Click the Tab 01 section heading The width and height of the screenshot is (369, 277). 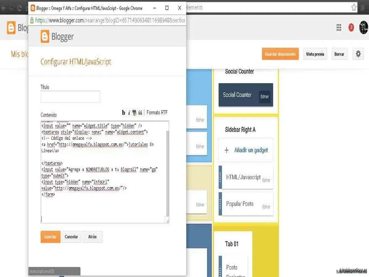[x=232, y=244]
